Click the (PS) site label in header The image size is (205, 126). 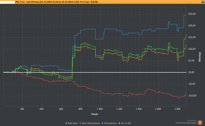[17, 2]
